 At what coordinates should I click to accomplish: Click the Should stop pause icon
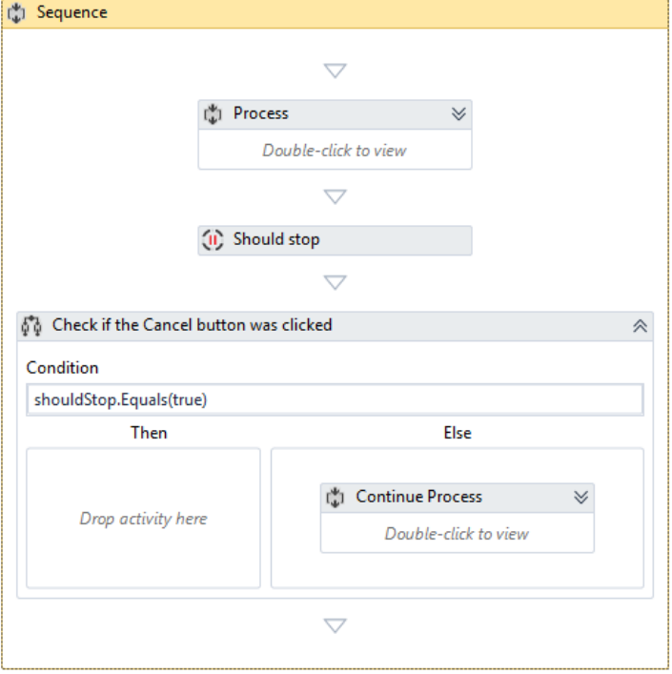tap(213, 240)
